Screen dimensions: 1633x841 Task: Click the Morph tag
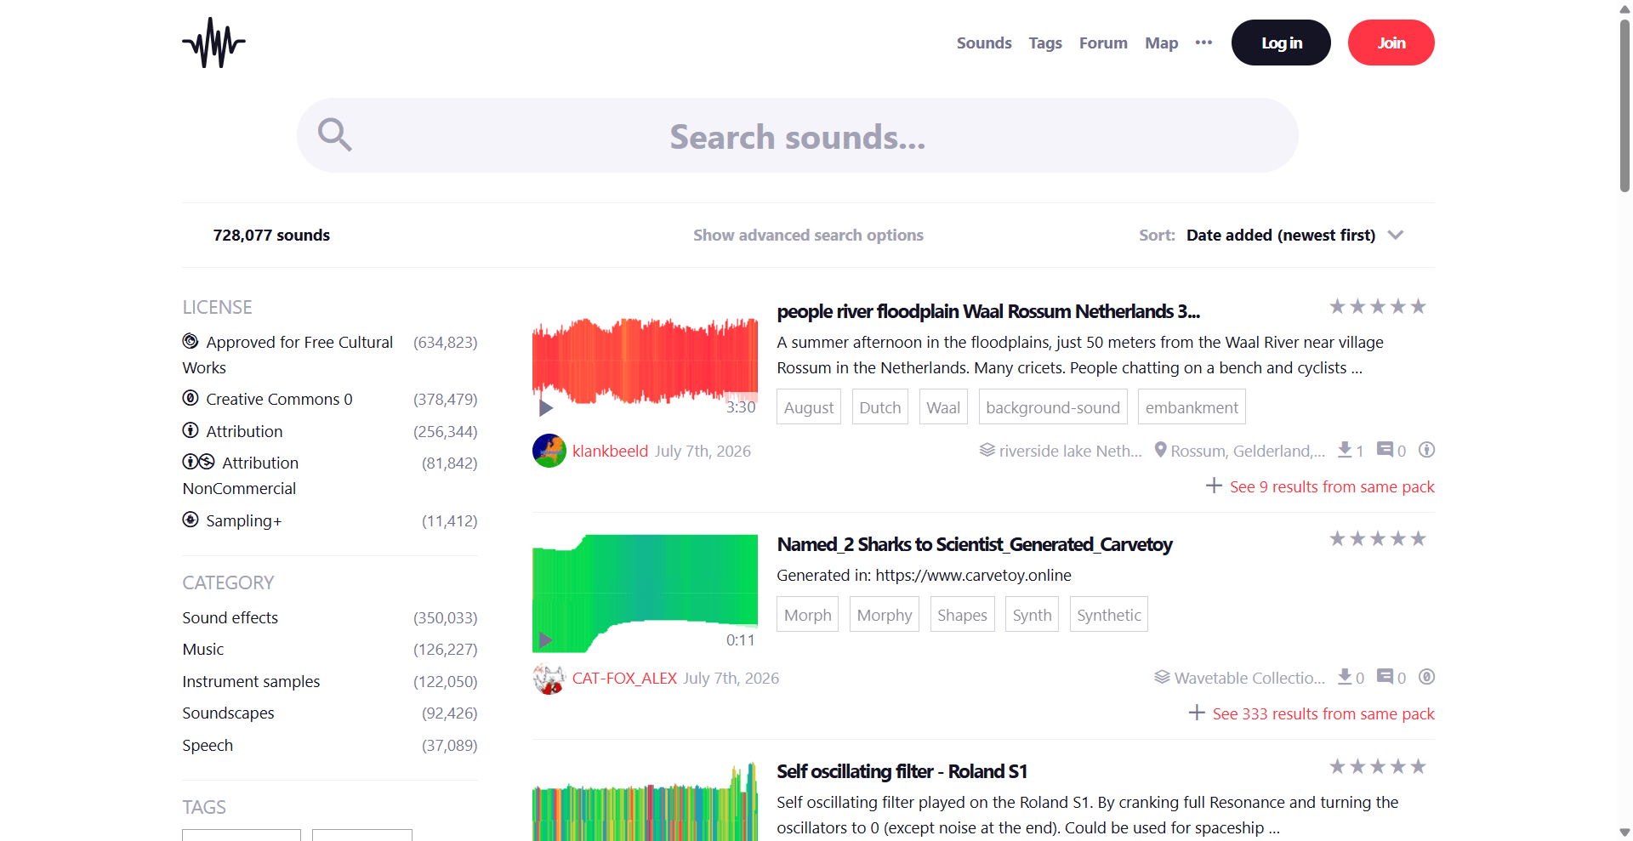pos(808,615)
